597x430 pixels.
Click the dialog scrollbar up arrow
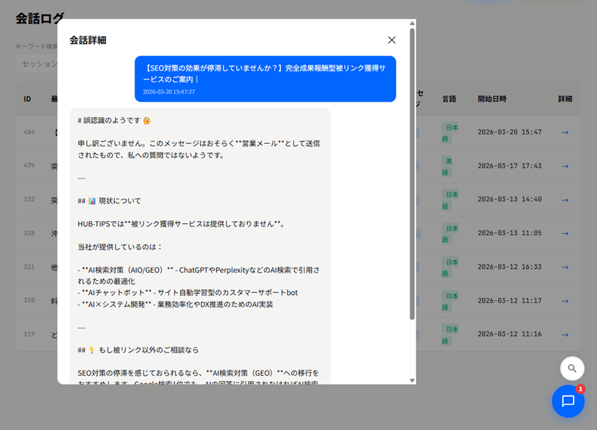pyautogui.click(x=412, y=24)
